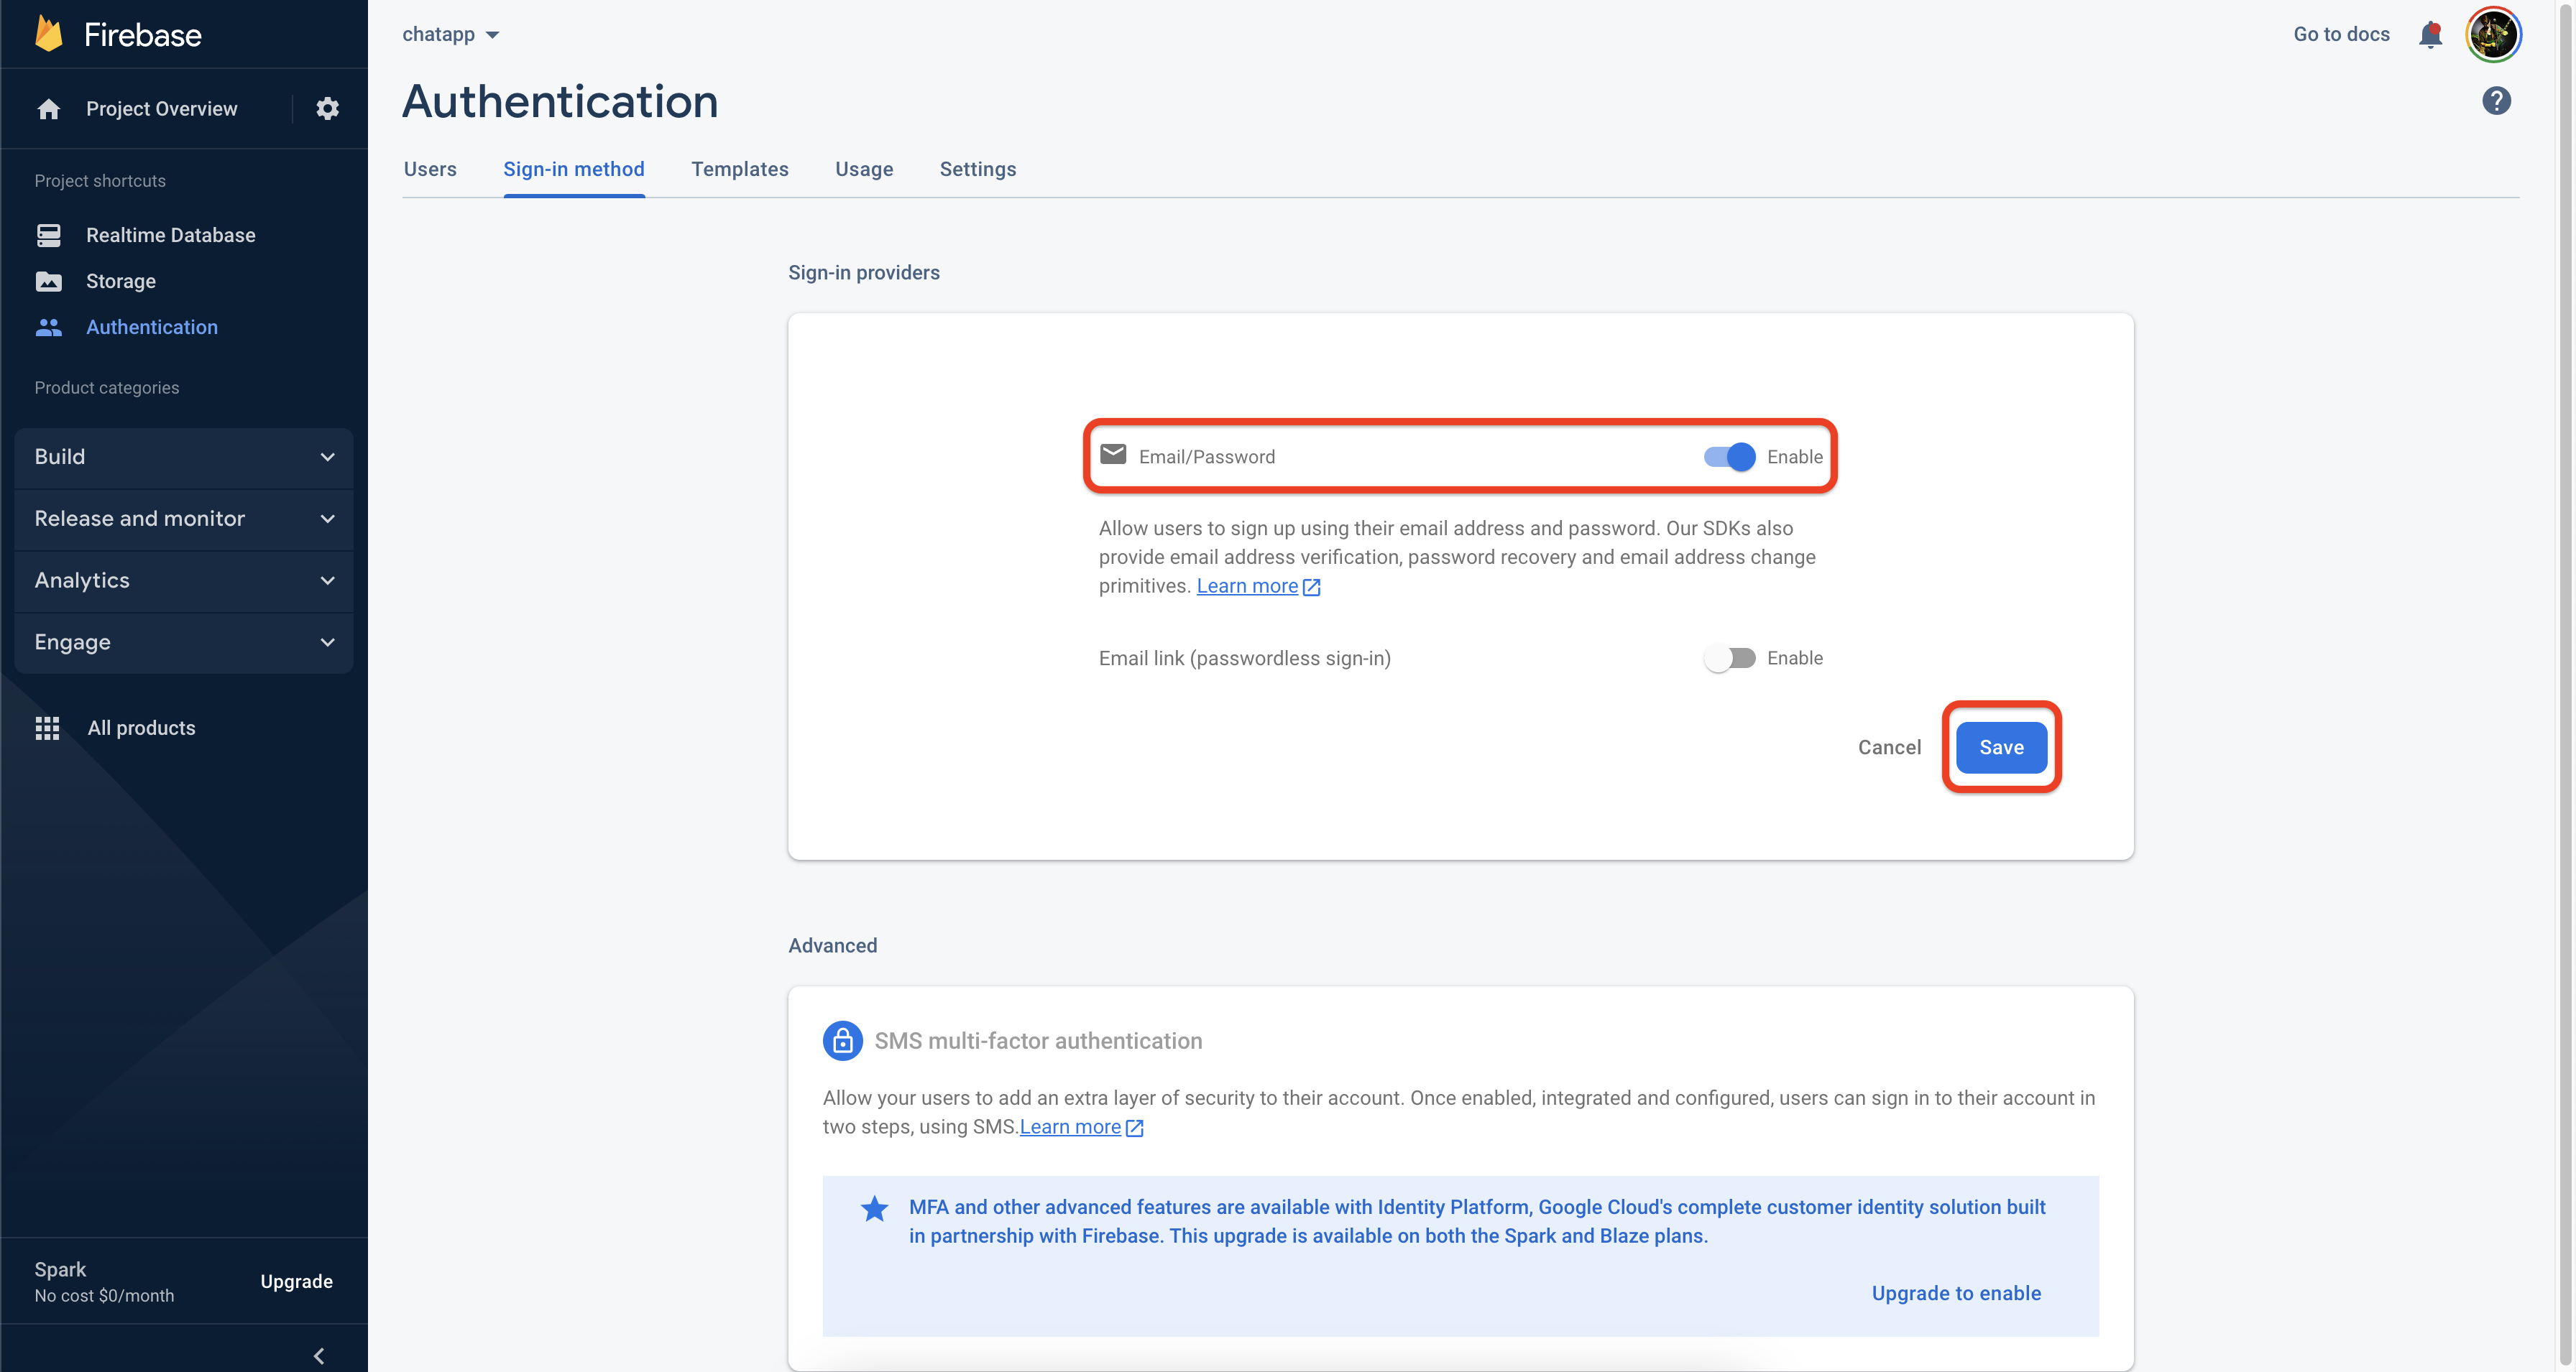Select Authentication in the sidebar
Screen dimensions: 2576x1372
coord(152,327)
